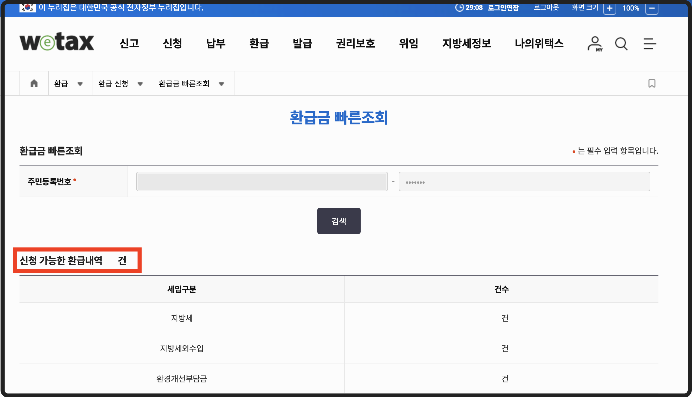Bookmark this page using the bookmark icon
692x397 pixels.
click(x=652, y=83)
